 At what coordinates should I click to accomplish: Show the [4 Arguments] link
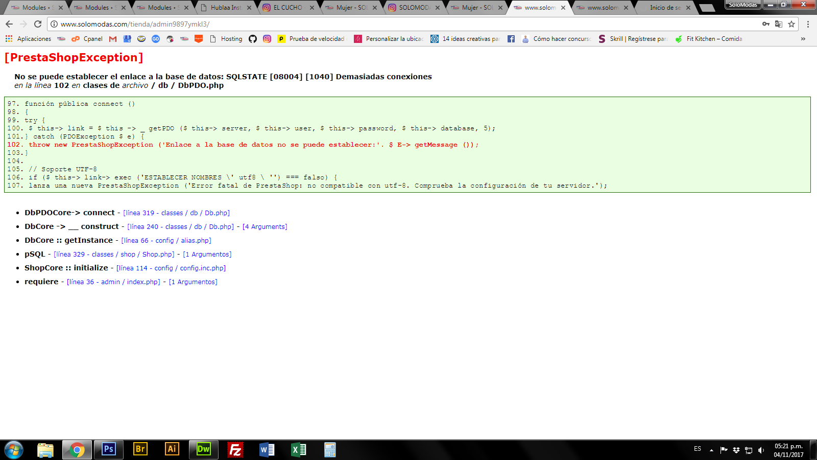coord(265,227)
